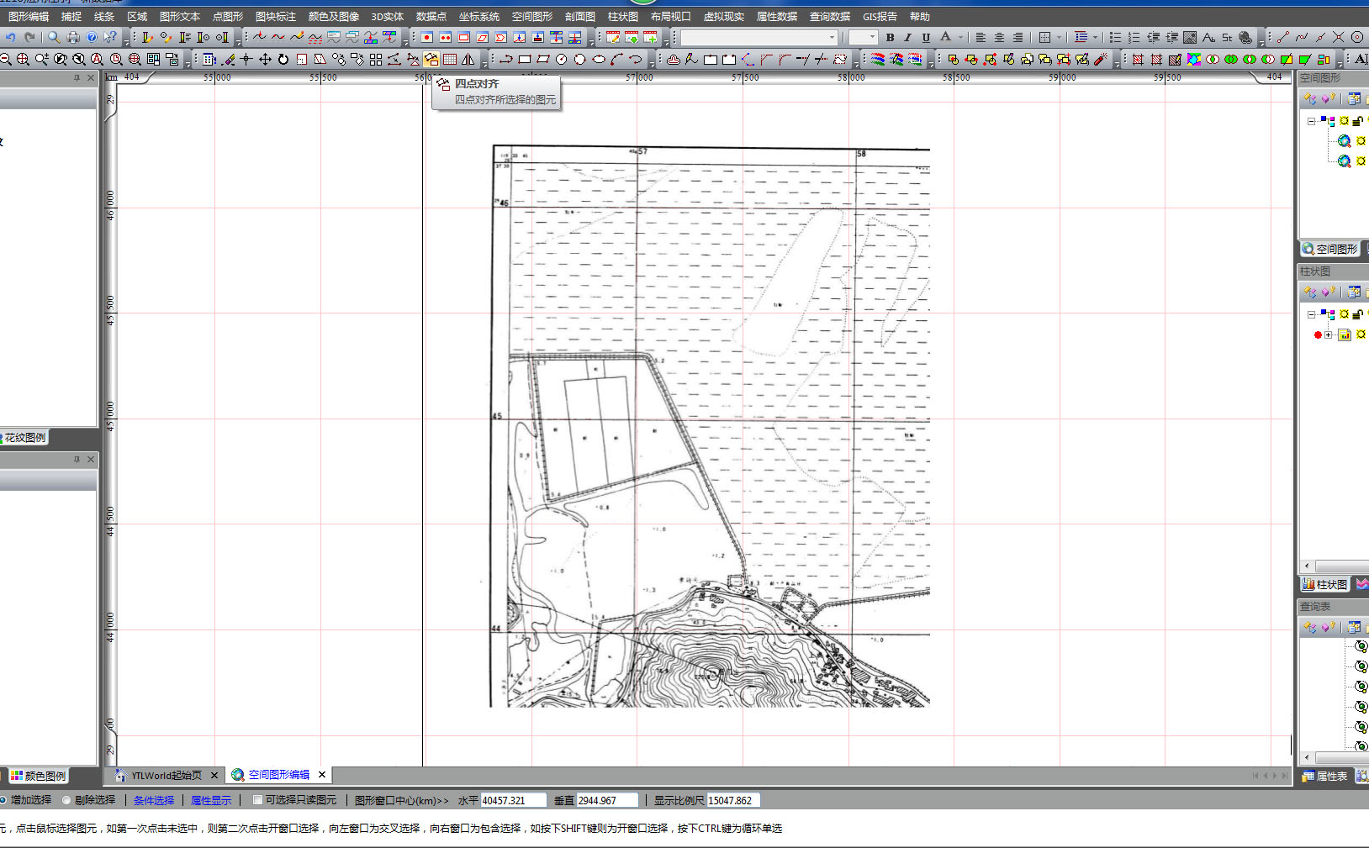The height and width of the screenshot is (848, 1369).
Task: Open the magnifier search icon in top toolbar
Action: pyautogui.click(x=54, y=37)
